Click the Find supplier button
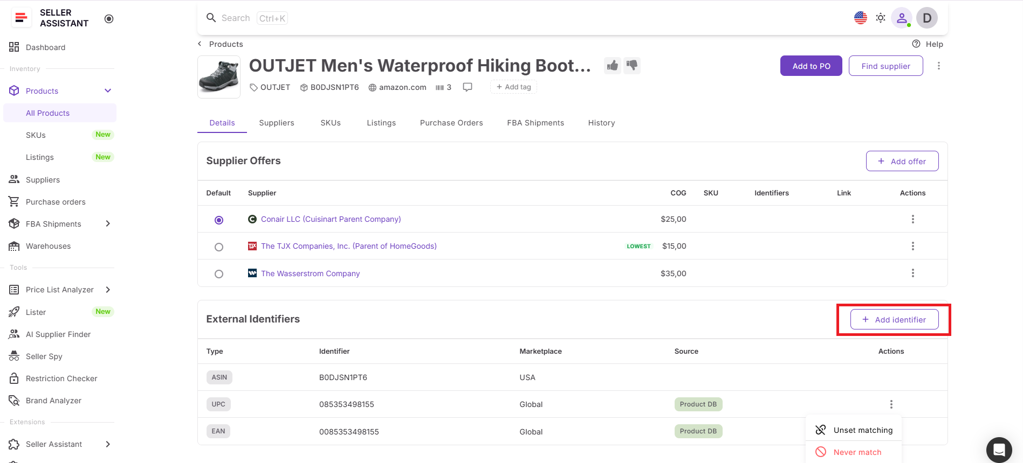This screenshot has height=463, width=1023. coord(885,66)
